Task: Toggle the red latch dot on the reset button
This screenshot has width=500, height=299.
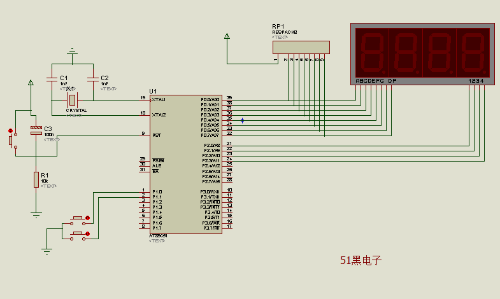Action: 10,130
